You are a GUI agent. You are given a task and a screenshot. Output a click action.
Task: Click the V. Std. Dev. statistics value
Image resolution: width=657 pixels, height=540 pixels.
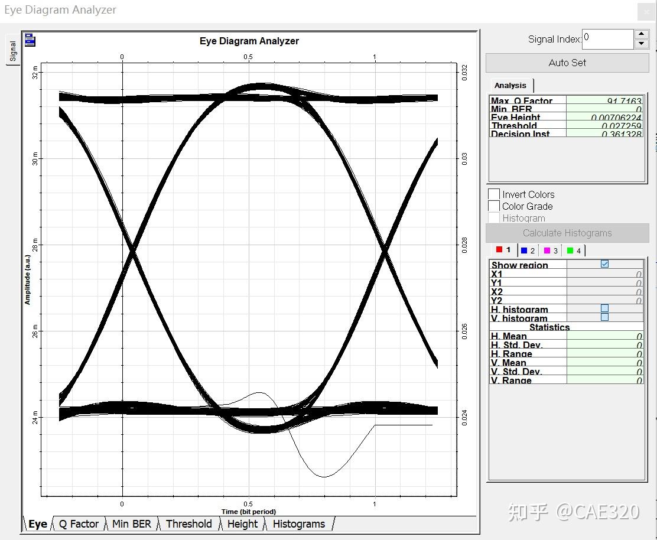[604, 371]
